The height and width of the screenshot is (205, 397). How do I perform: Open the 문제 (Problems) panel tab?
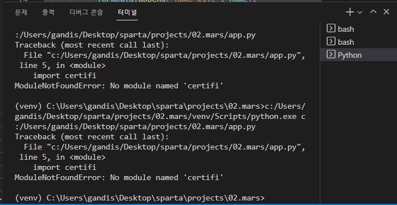pos(21,12)
